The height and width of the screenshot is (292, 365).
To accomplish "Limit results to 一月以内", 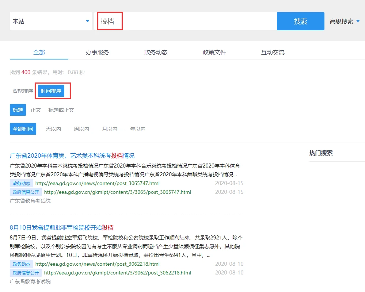I will (107, 129).
